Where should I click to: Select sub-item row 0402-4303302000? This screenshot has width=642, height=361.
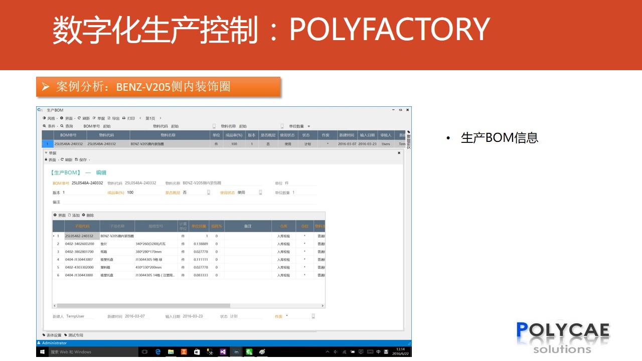coord(189,267)
